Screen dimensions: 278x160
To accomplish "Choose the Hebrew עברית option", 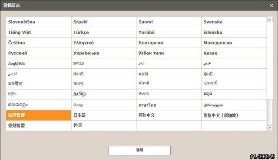I will [104, 64].
